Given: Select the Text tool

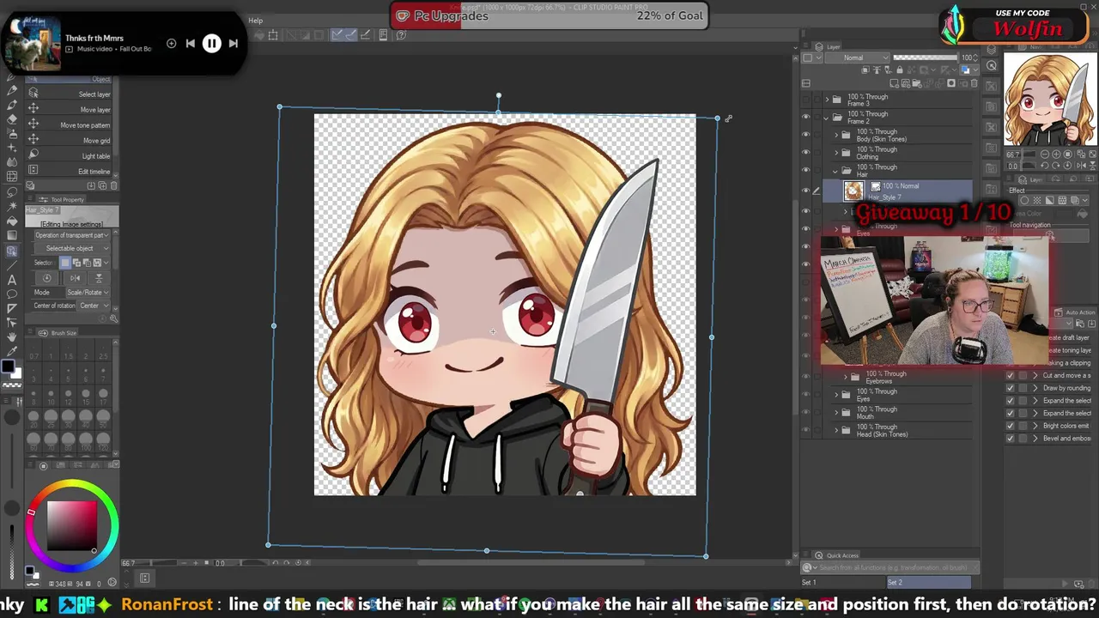Looking at the screenshot, I should coord(12,279).
